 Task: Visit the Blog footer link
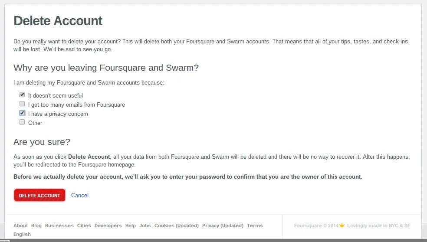click(x=36, y=226)
